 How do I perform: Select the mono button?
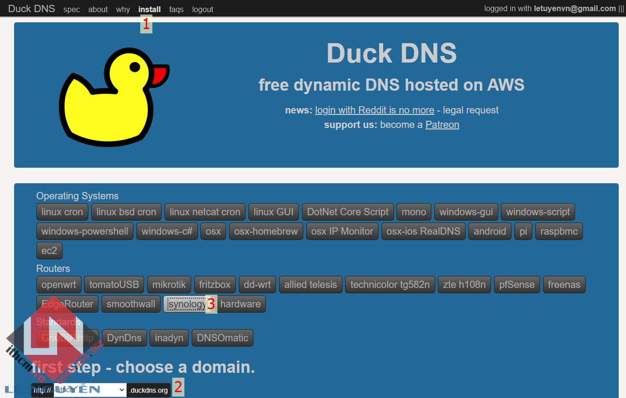414,212
